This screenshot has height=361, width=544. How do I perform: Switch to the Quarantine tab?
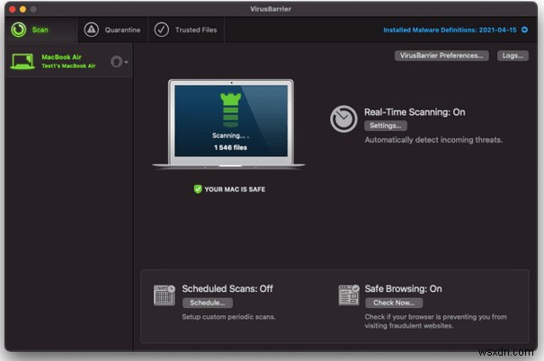[112, 30]
